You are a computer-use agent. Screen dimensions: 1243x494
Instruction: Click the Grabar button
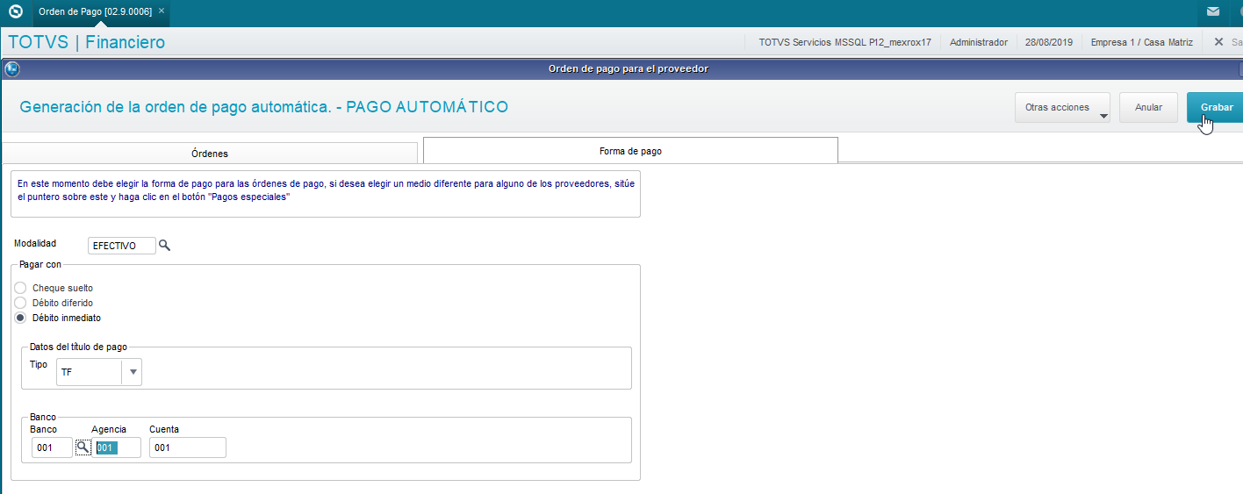coord(1217,107)
